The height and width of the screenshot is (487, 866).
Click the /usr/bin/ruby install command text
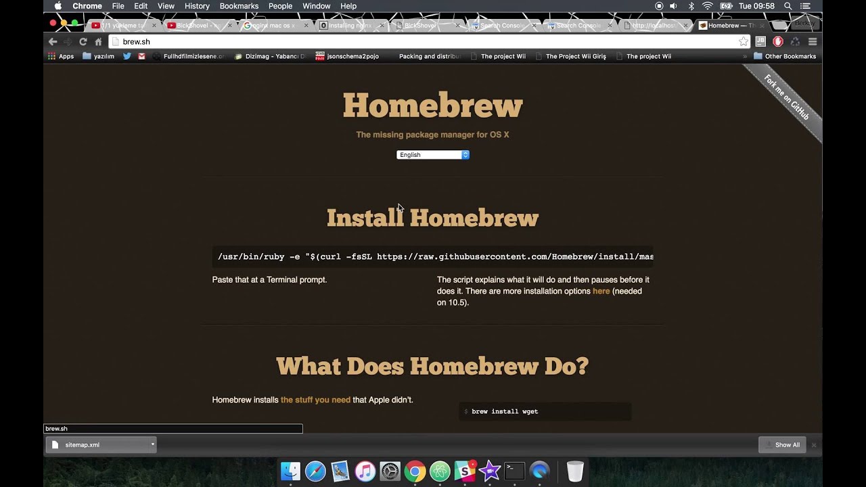433,257
